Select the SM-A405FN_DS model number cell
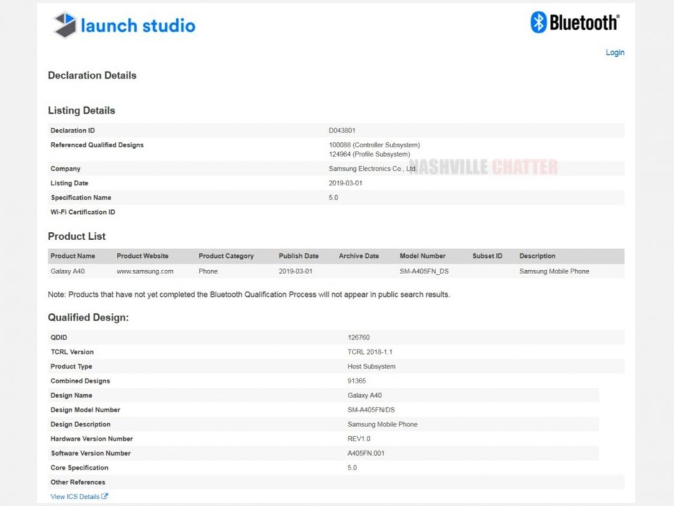Screen dimensions: 674x506 coord(424,271)
